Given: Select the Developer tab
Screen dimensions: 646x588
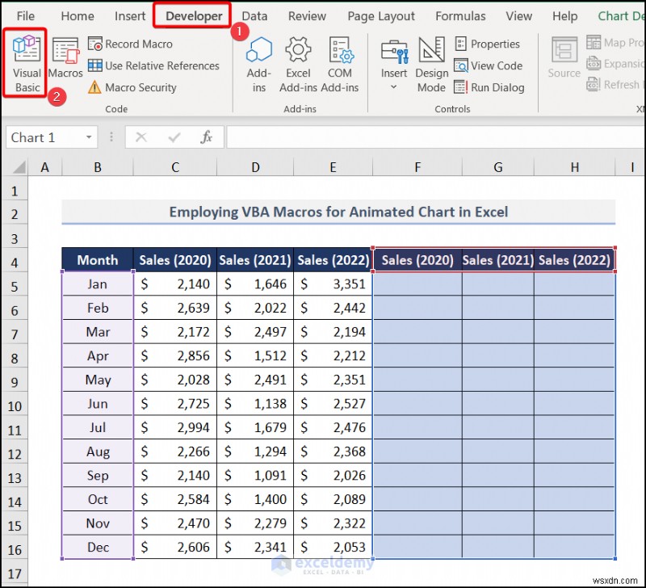Looking at the screenshot, I should (x=194, y=16).
